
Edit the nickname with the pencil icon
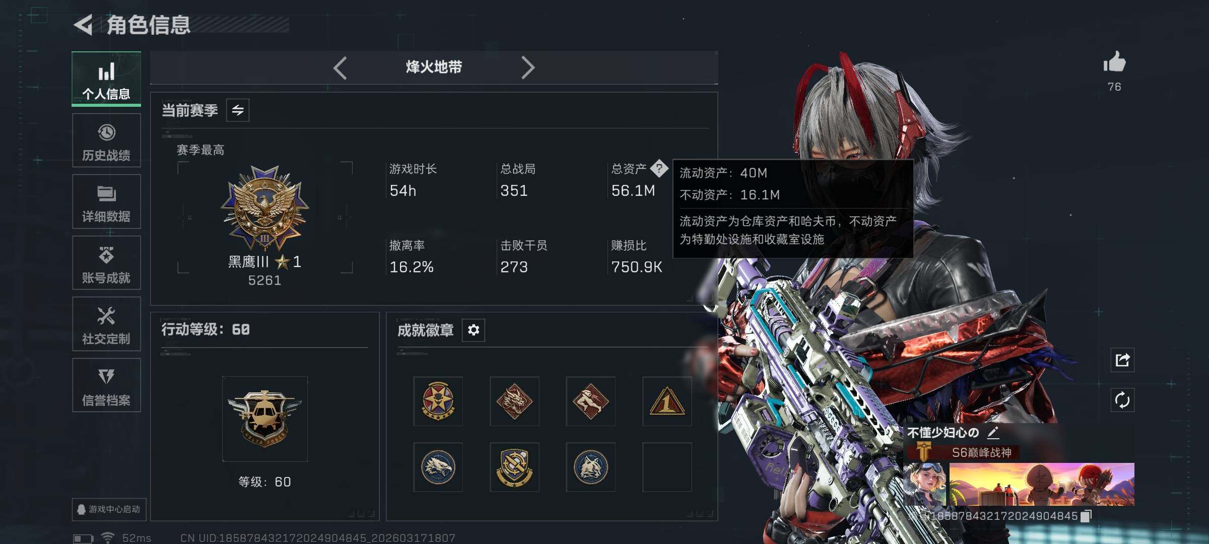tap(992, 432)
